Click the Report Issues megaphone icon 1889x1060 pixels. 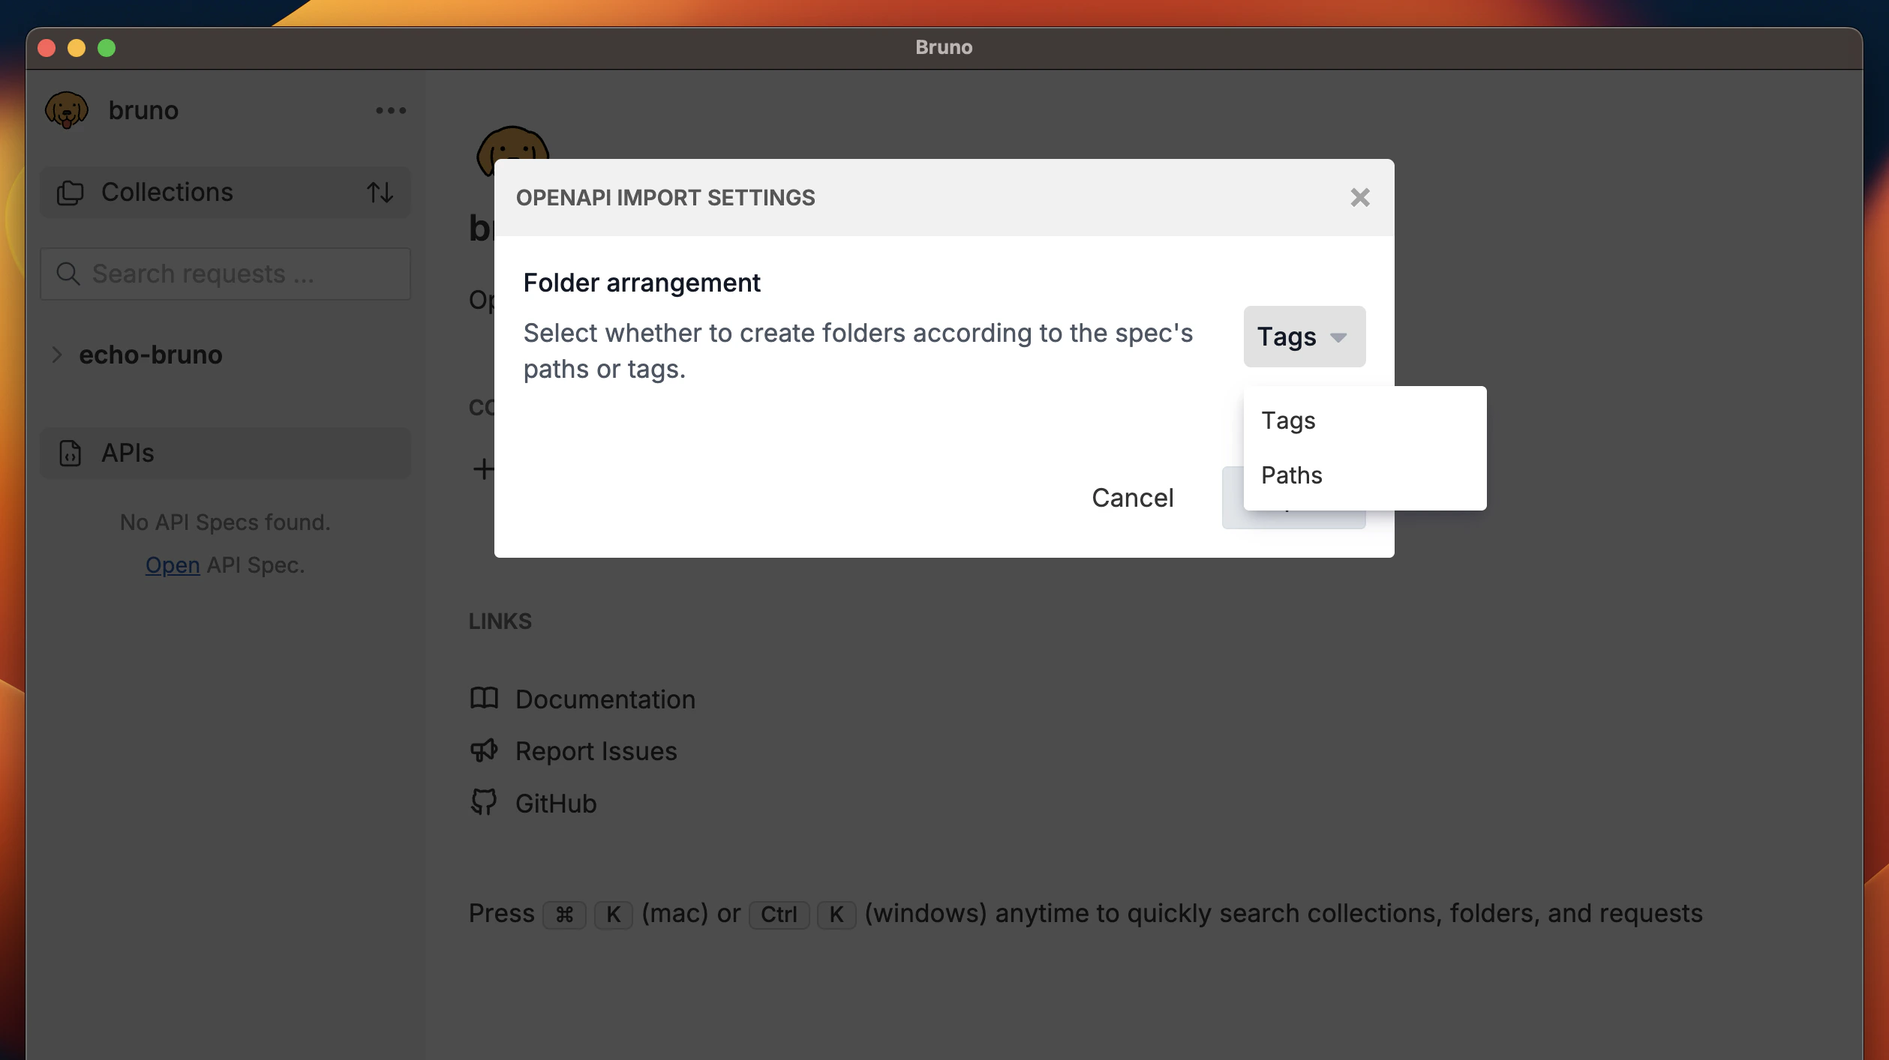pyautogui.click(x=484, y=750)
